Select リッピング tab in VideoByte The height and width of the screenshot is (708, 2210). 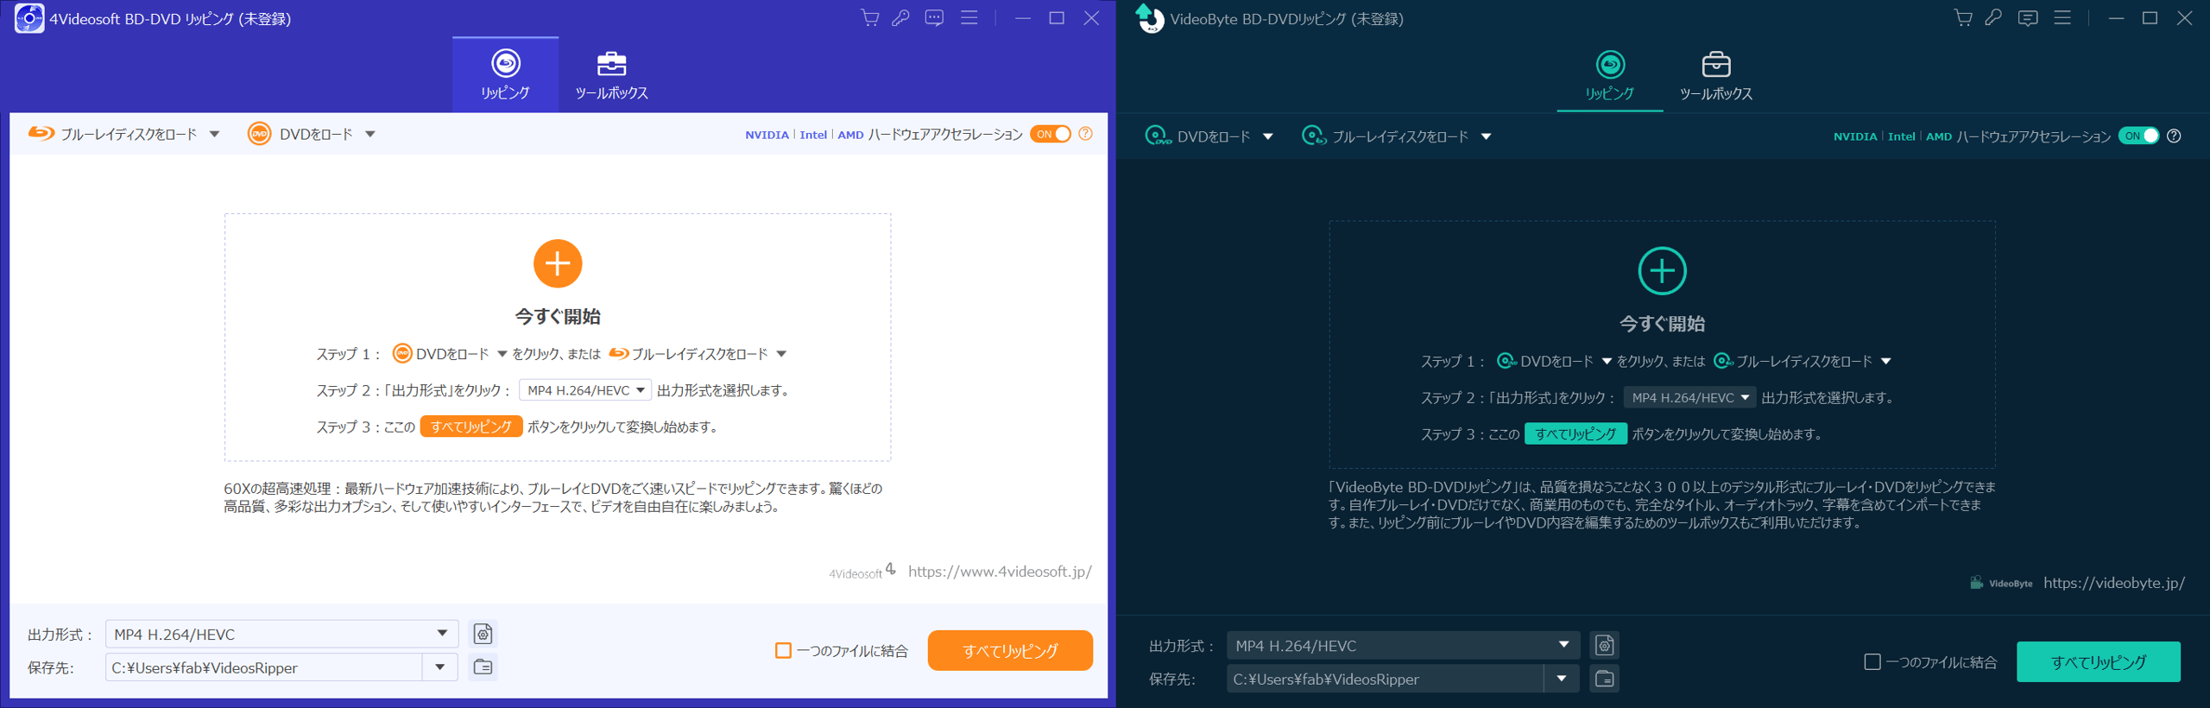pyautogui.click(x=1609, y=76)
